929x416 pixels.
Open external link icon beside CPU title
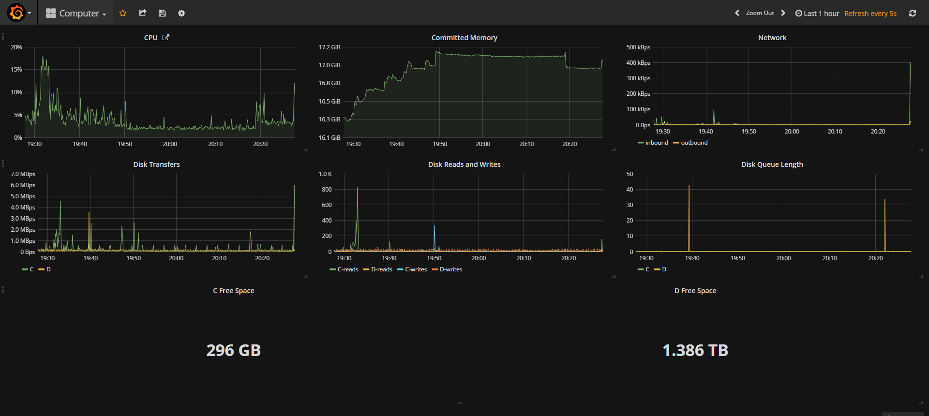166,37
